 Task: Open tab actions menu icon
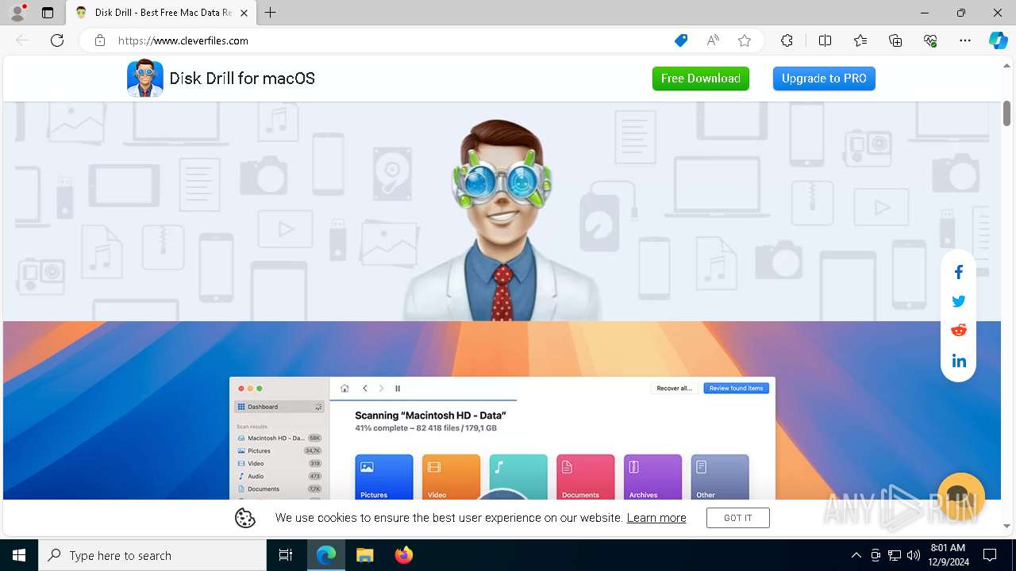(48, 13)
